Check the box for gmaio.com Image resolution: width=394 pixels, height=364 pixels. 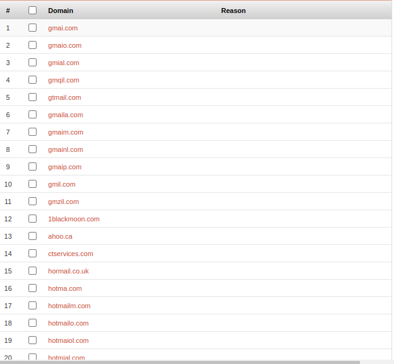pyautogui.click(x=32, y=45)
